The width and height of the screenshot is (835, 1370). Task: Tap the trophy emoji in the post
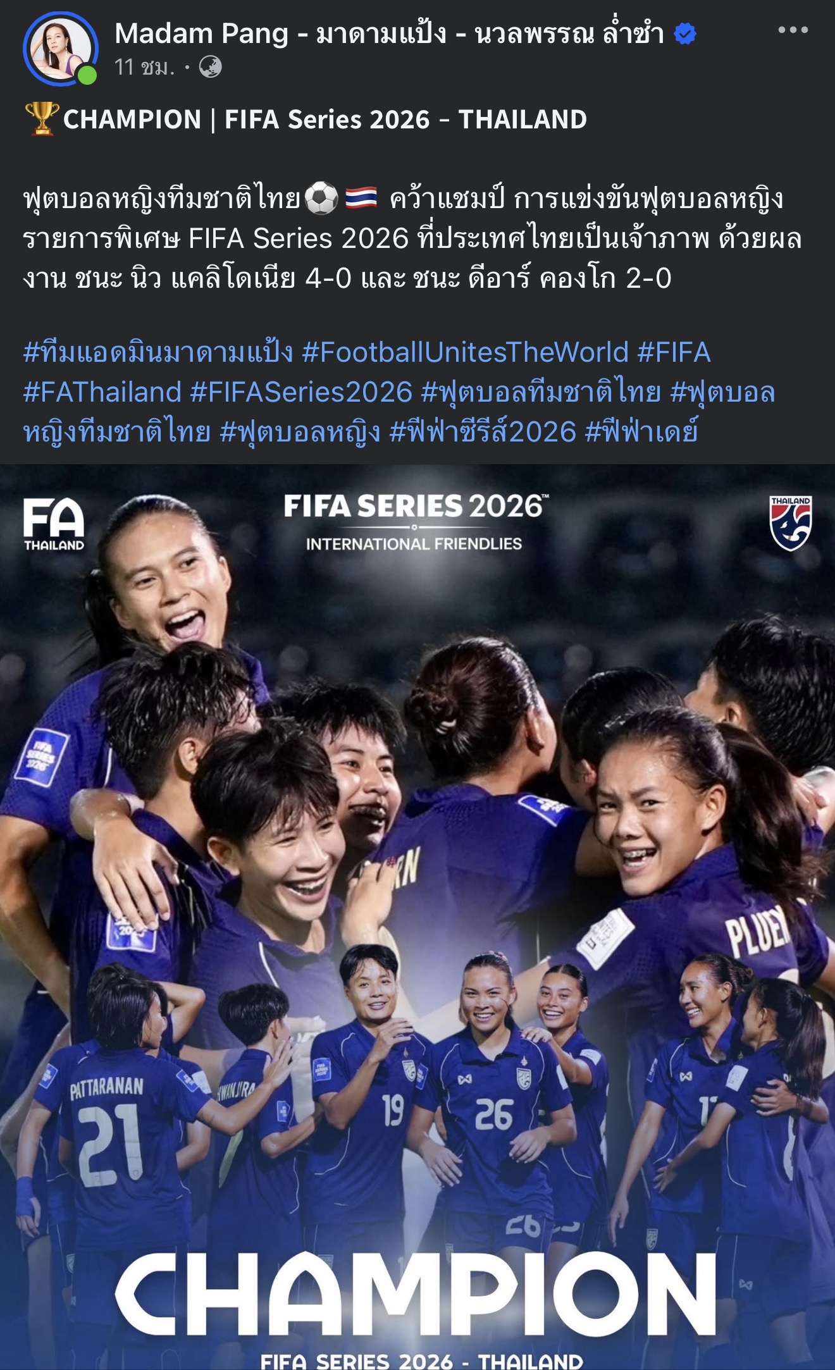(42, 119)
